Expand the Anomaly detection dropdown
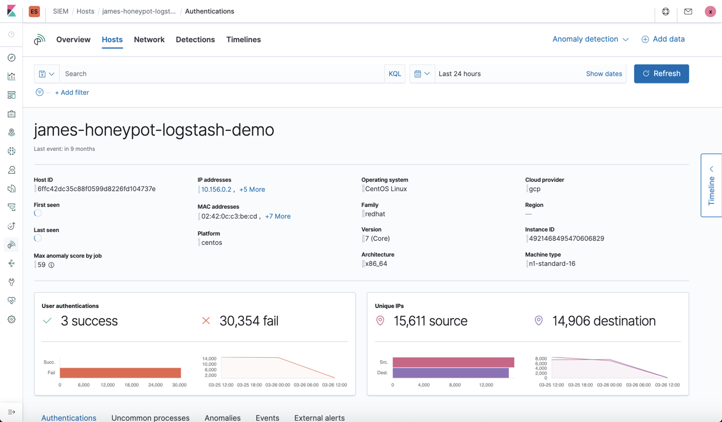 coord(590,39)
